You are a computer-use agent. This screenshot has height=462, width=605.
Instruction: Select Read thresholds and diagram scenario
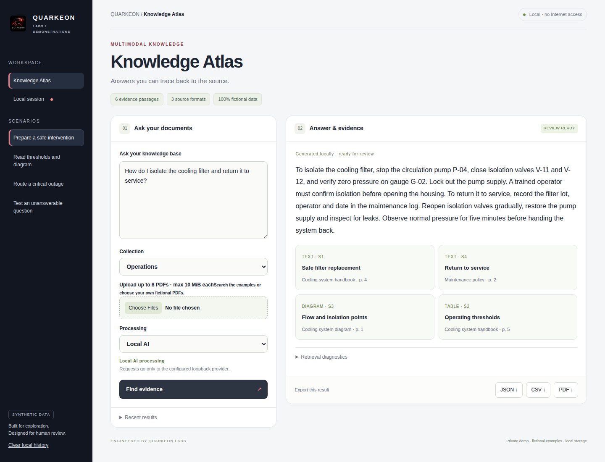[x=46, y=161]
